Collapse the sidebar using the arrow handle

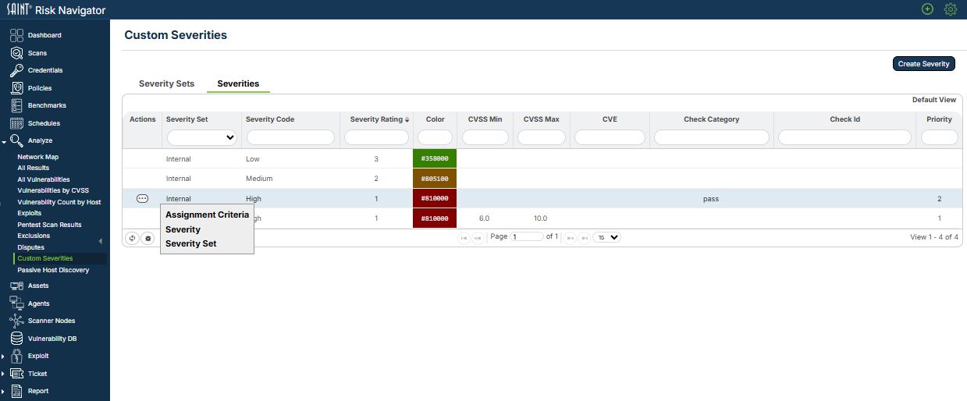pyautogui.click(x=100, y=240)
